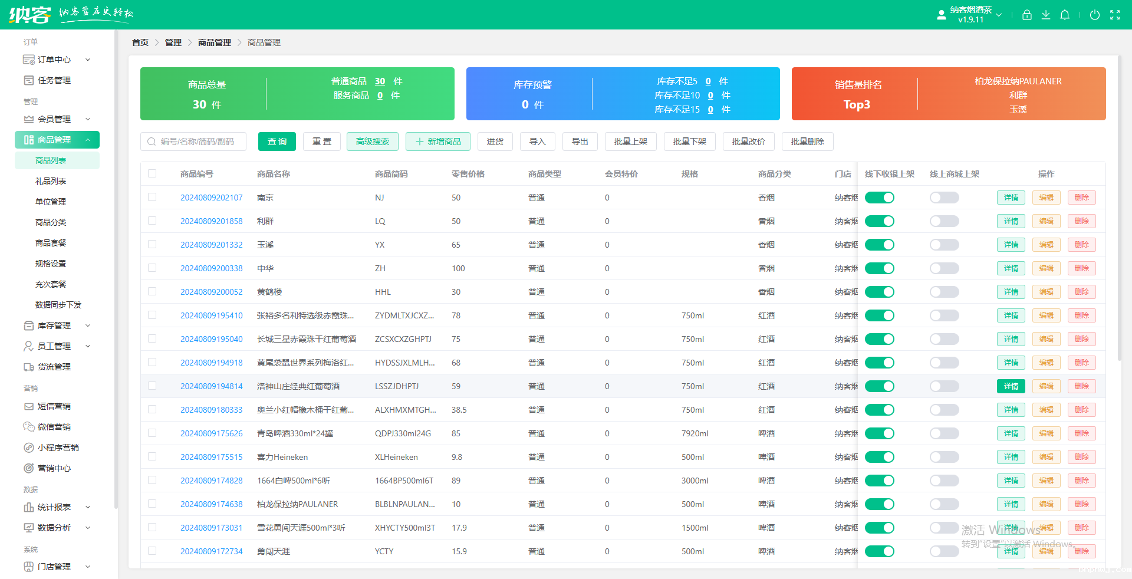The width and height of the screenshot is (1132, 579).
Task: Click the power logout icon
Action: click(x=1095, y=15)
